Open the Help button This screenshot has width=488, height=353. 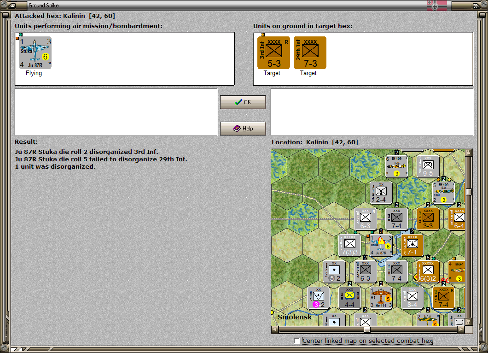[243, 129]
